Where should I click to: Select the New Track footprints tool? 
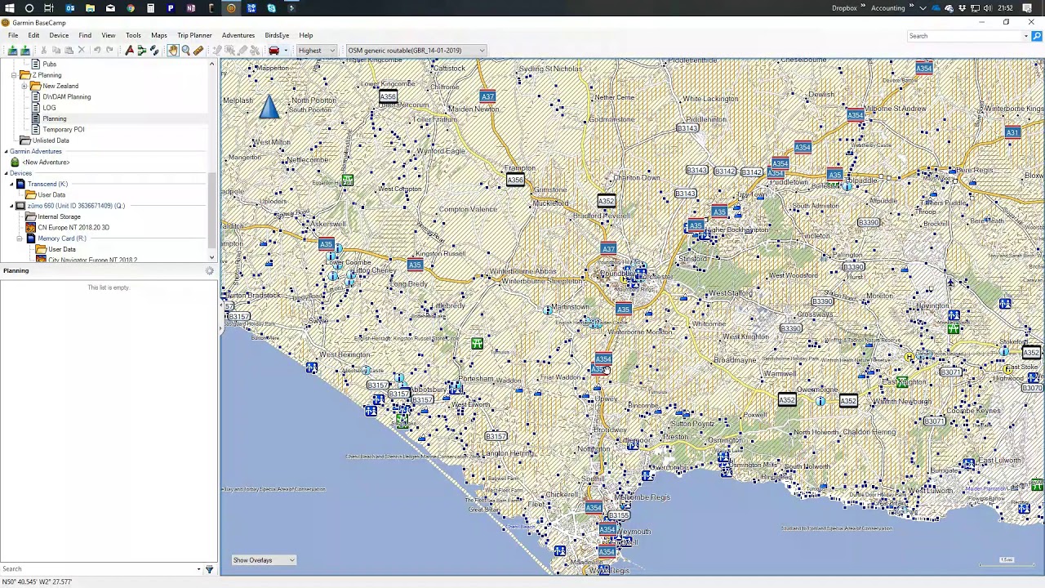[x=153, y=51]
